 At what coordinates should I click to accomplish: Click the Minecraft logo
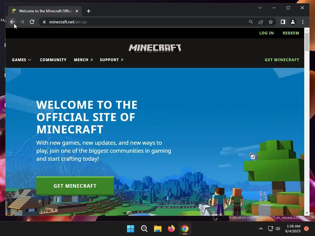click(155, 48)
